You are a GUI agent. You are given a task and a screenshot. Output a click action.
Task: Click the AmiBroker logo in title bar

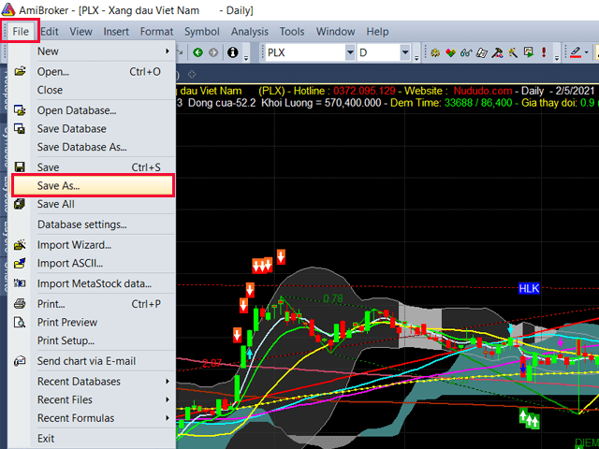coord(8,9)
